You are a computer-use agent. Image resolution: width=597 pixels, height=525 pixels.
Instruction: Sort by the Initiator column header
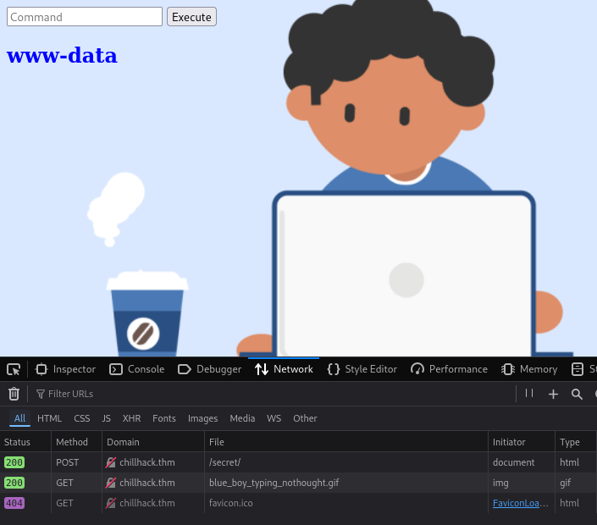click(x=522, y=442)
